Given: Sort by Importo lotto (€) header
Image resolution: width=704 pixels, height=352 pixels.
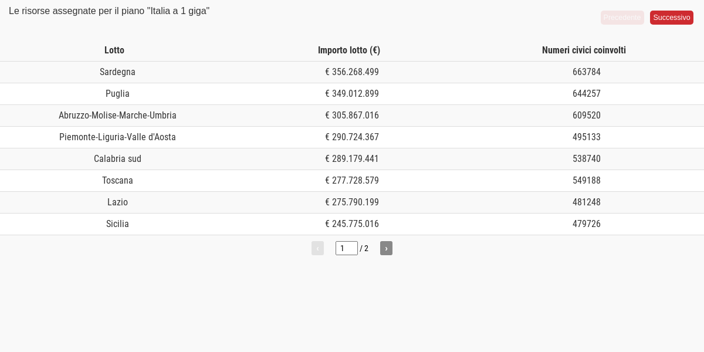Looking at the screenshot, I should click(349, 50).
